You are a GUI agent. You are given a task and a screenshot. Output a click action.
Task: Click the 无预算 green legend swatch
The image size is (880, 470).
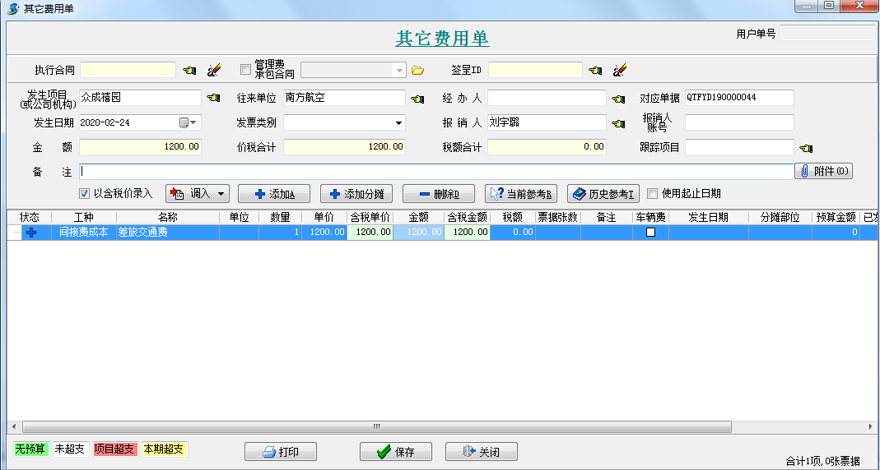(x=31, y=449)
